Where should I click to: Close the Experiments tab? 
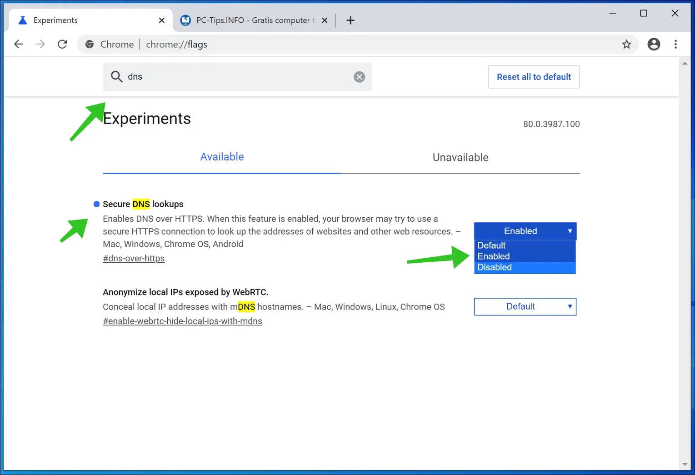tap(162, 20)
